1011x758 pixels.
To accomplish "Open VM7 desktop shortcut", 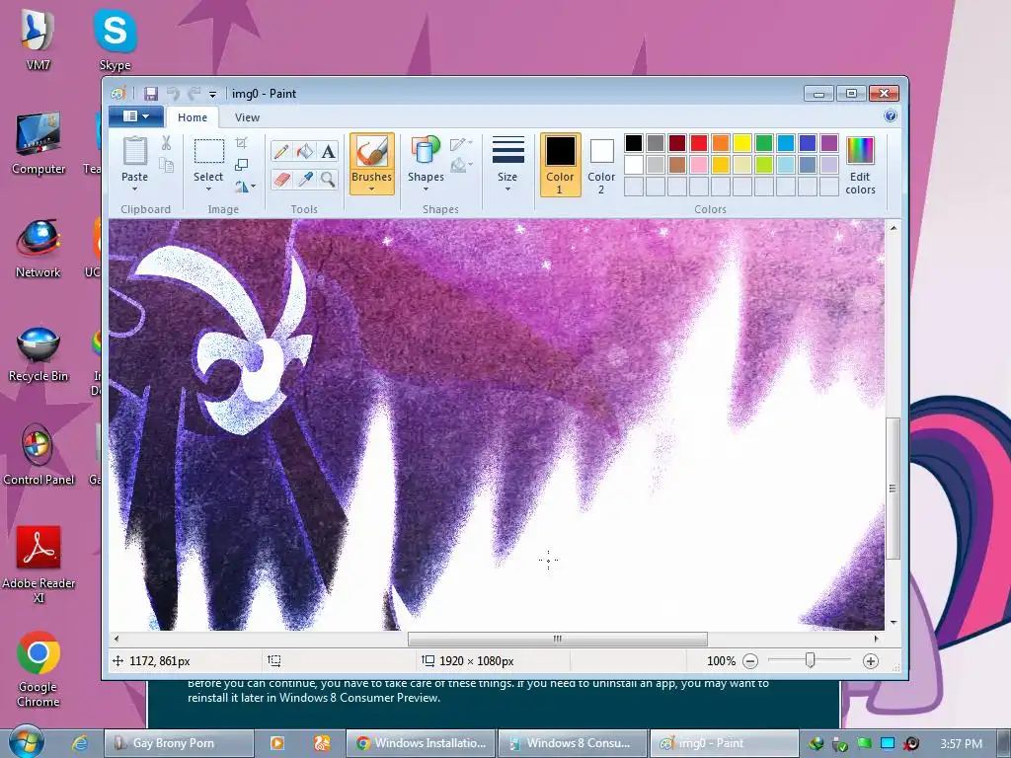I will pos(39,38).
